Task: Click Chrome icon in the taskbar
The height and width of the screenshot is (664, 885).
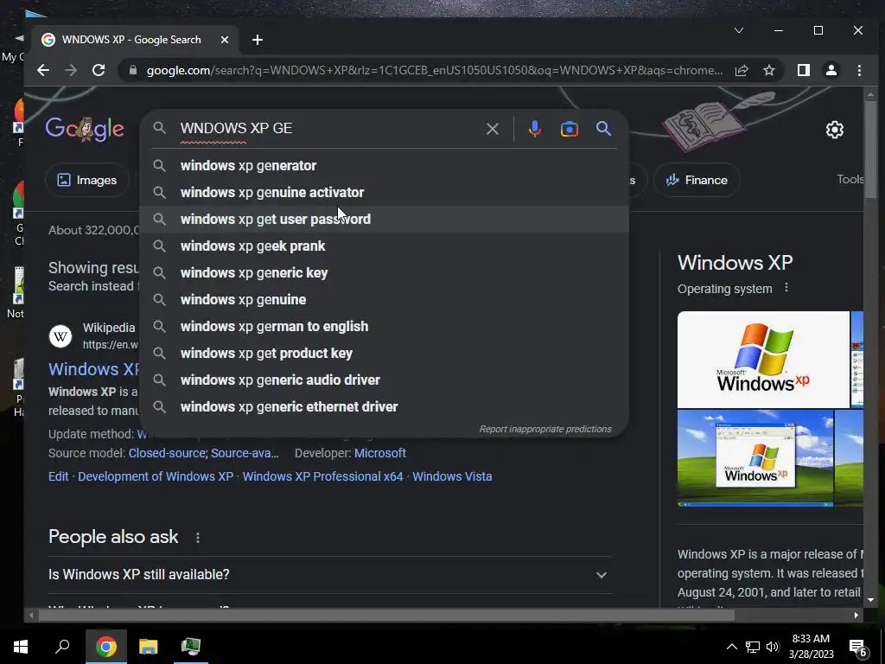Action: coord(106,647)
